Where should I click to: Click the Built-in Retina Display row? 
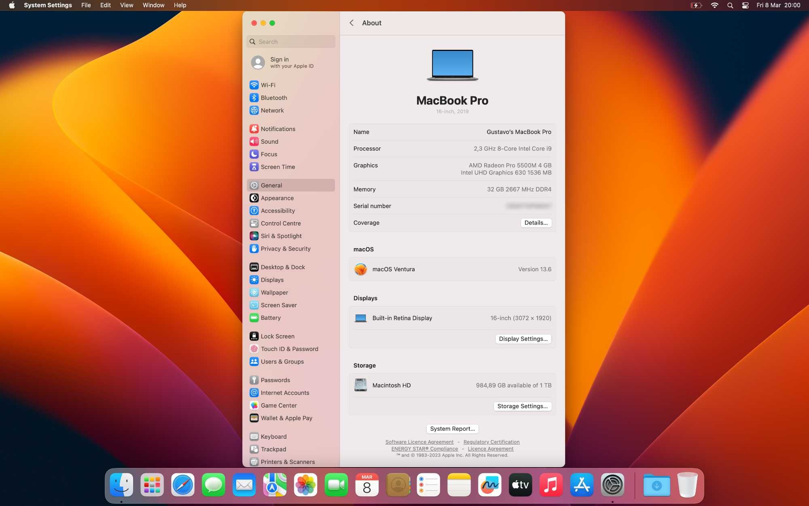[452, 318]
